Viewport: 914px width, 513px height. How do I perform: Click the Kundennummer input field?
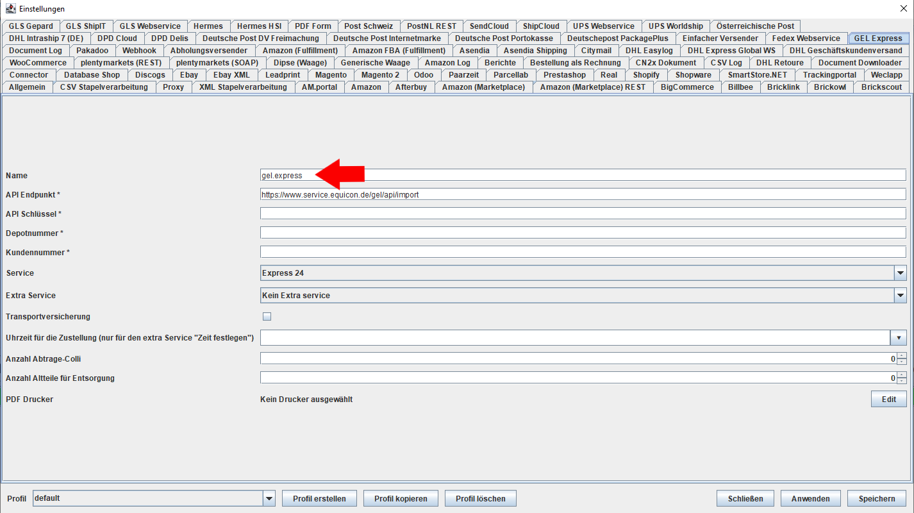click(x=583, y=252)
